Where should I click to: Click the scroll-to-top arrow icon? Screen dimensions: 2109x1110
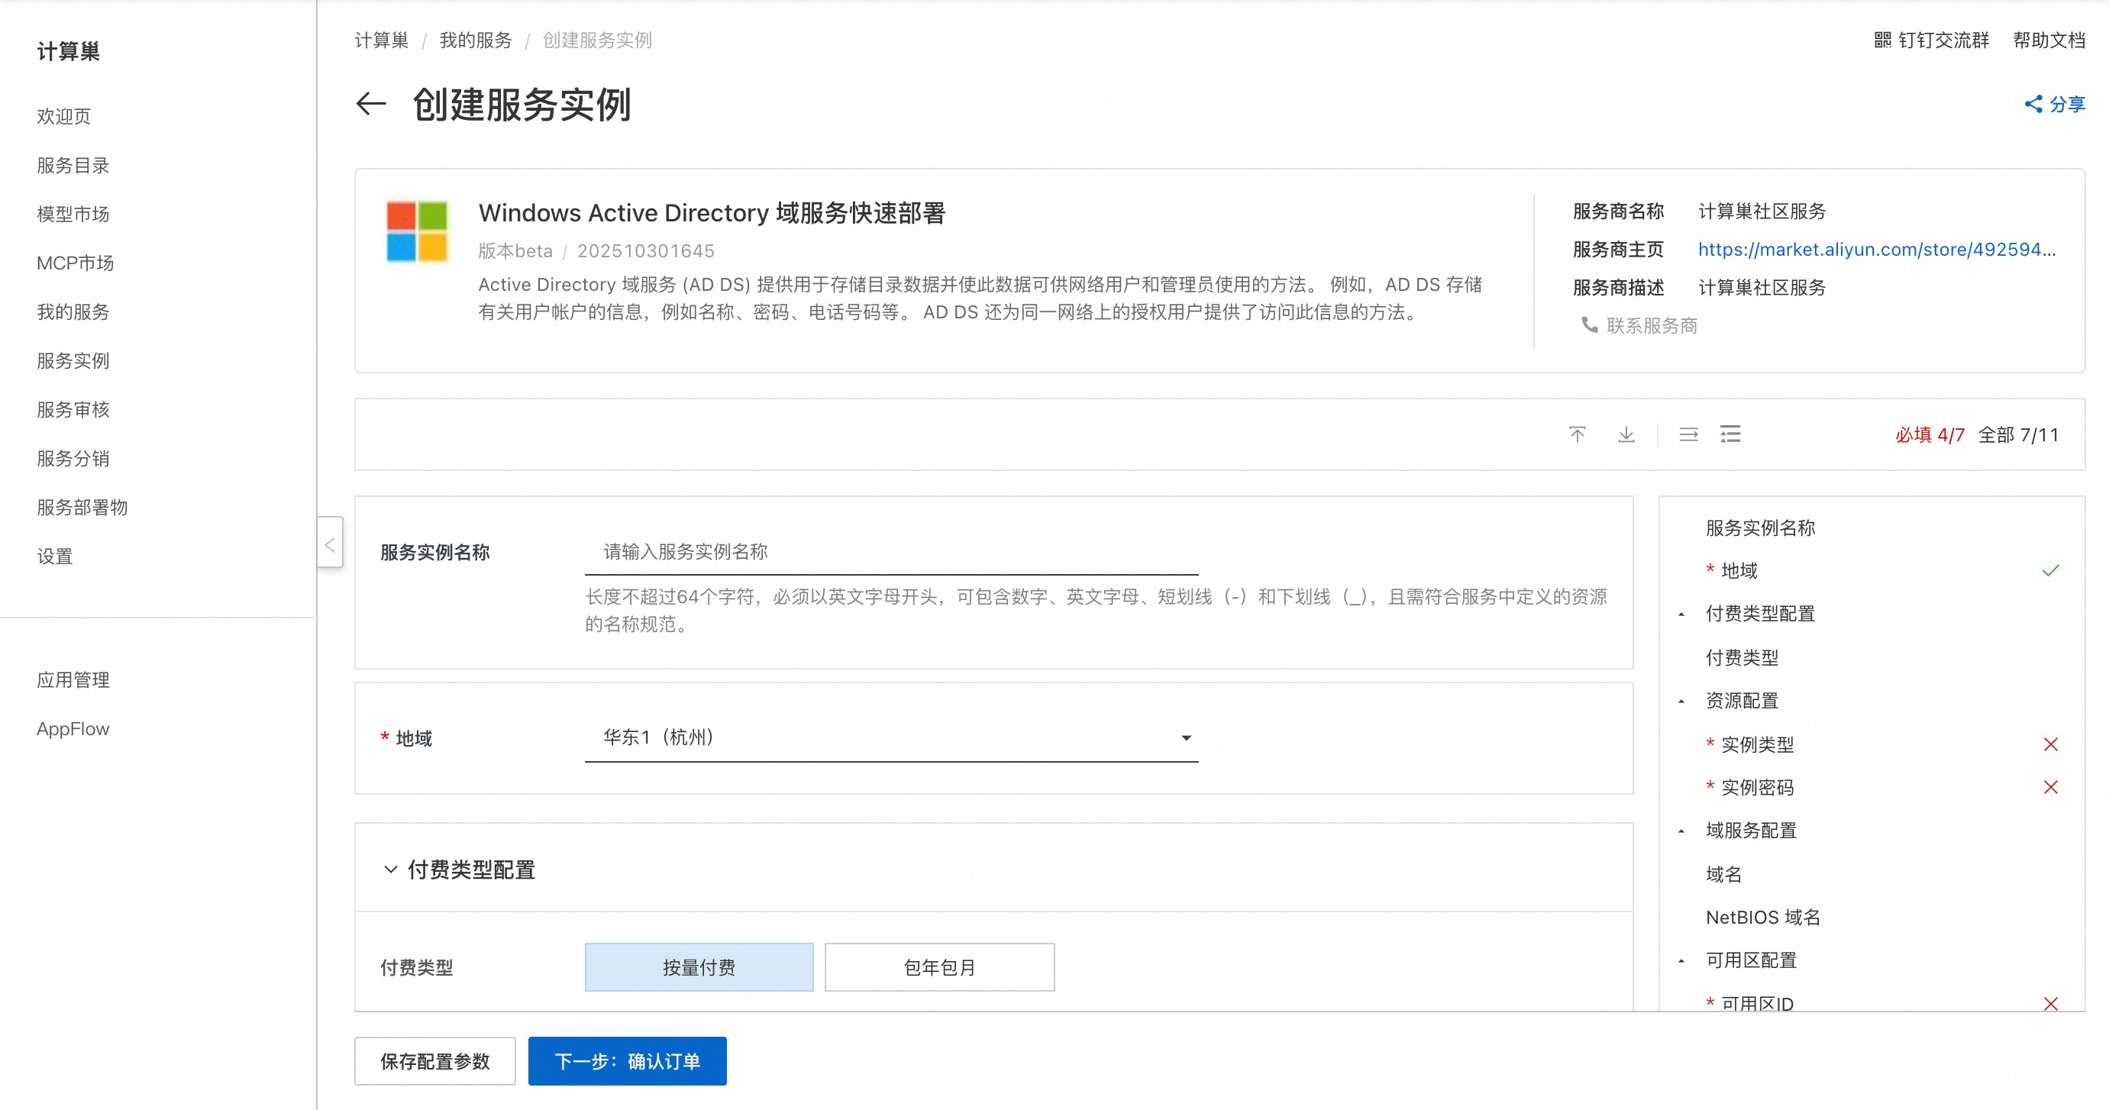click(x=1577, y=434)
